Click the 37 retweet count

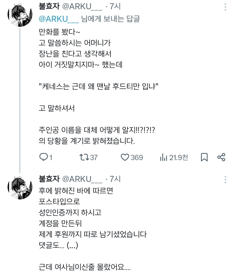coord(94,157)
